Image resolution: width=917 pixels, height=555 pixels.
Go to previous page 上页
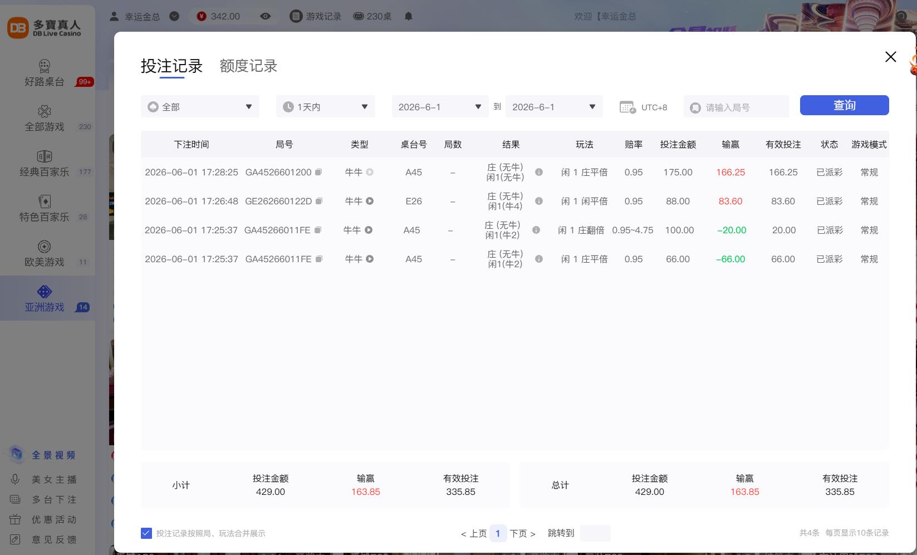pos(474,533)
